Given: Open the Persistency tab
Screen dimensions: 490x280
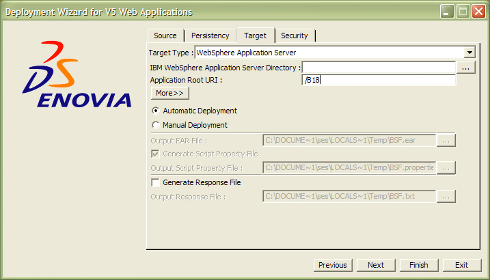Looking at the screenshot, I should pos(210,36).
